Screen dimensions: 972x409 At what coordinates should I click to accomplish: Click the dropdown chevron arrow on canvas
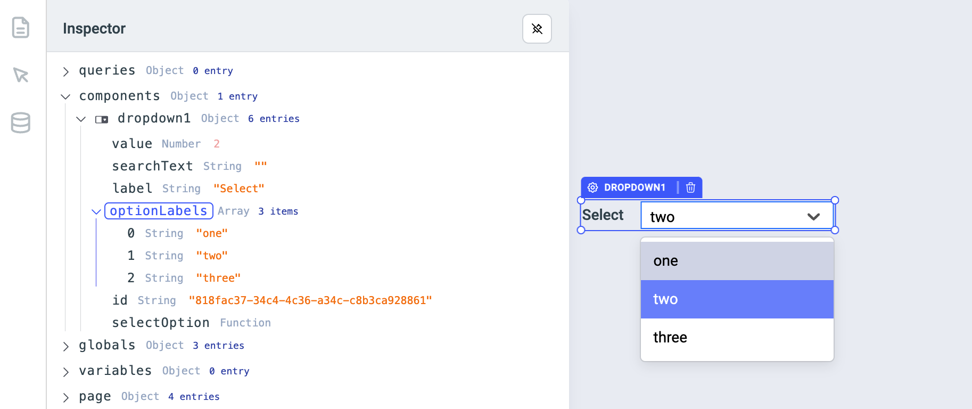point(813,217)
